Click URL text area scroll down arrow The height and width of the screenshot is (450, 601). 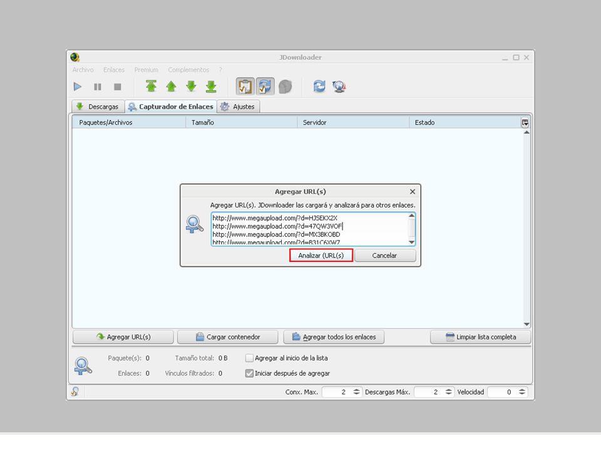click(412, 242)
